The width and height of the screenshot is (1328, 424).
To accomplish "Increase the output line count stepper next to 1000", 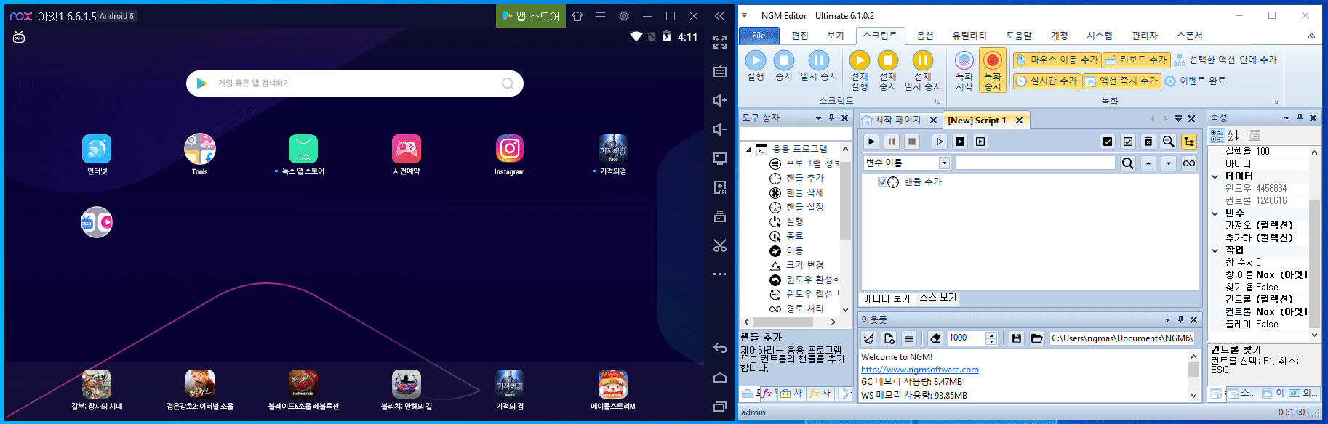I will (991, 335).
